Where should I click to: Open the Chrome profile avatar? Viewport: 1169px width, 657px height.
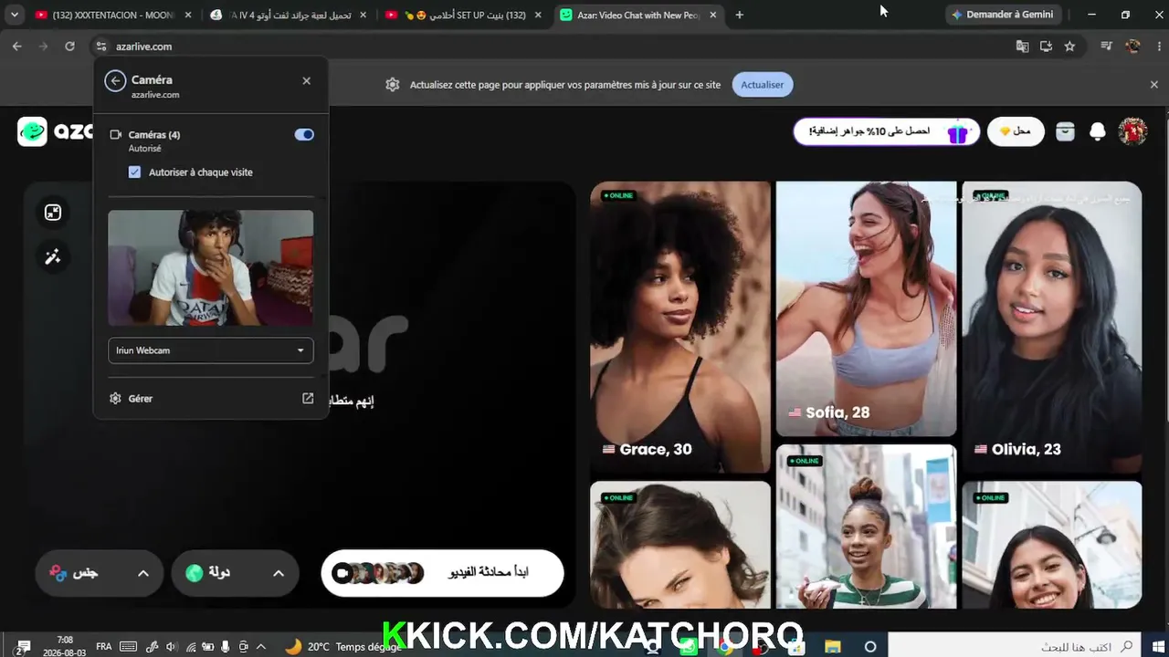1133,47
